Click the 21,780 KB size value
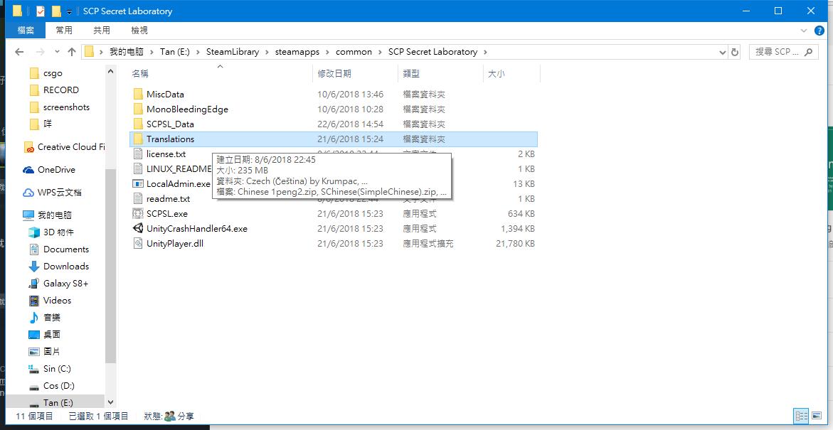833x430 pixels. pos(515,244)
